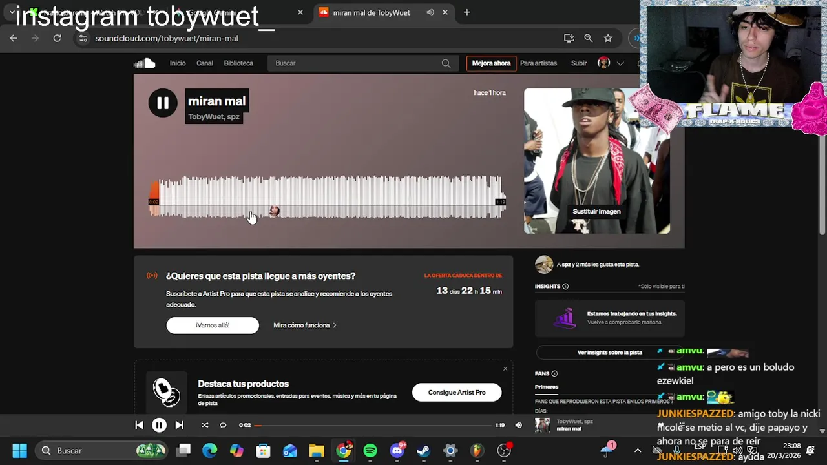
Task: Open the profile avatar in SoundCloud header
Action: pos(604,63)
